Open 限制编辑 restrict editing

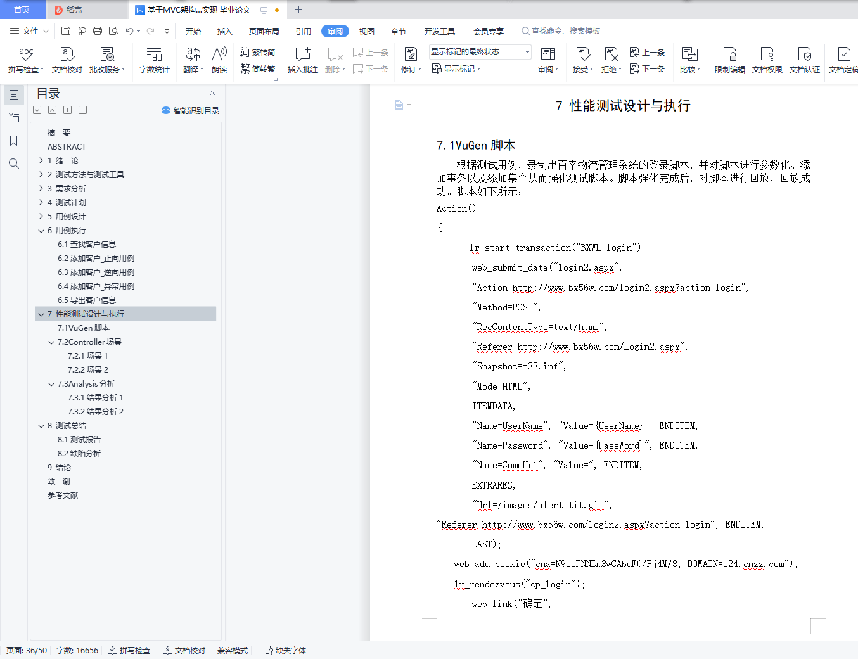click(729, 60)
